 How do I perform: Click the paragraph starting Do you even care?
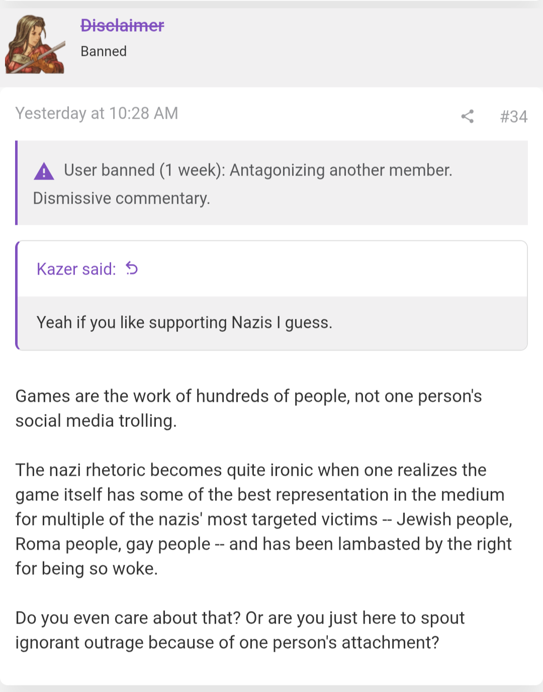(240, 630)
